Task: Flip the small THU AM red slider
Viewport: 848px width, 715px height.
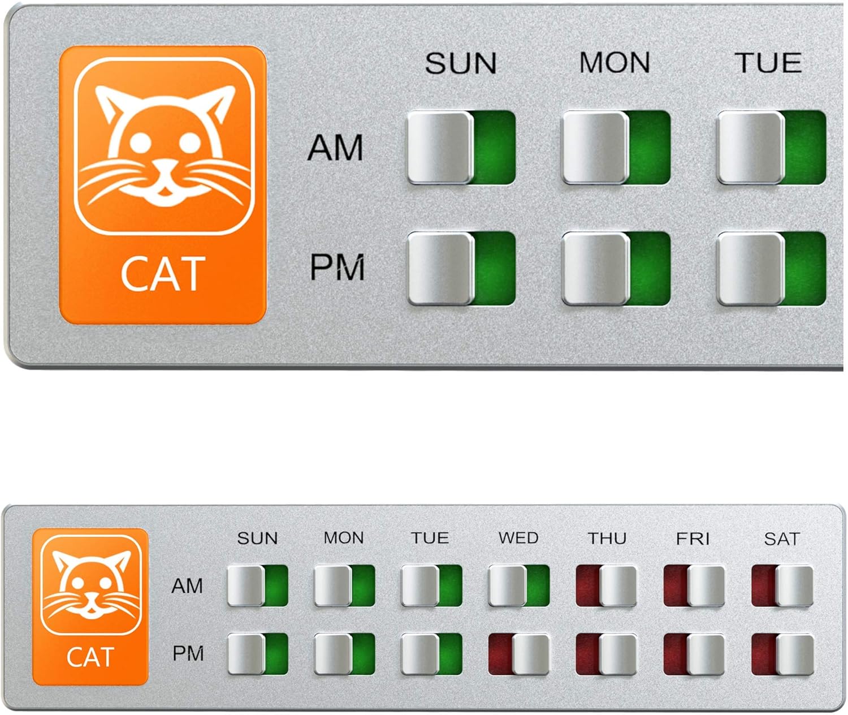Action: (606, 585)
